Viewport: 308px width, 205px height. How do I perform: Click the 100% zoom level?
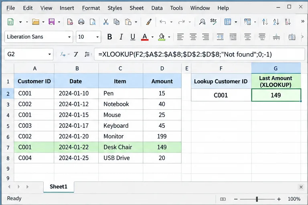294,199
